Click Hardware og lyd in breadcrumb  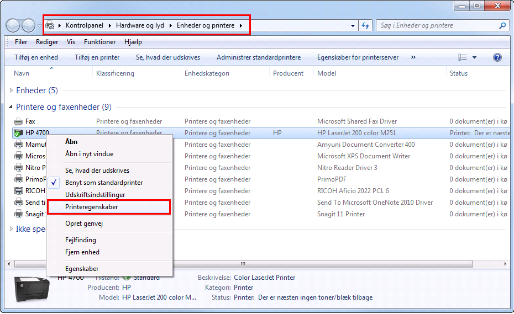(x=140, y=25)
